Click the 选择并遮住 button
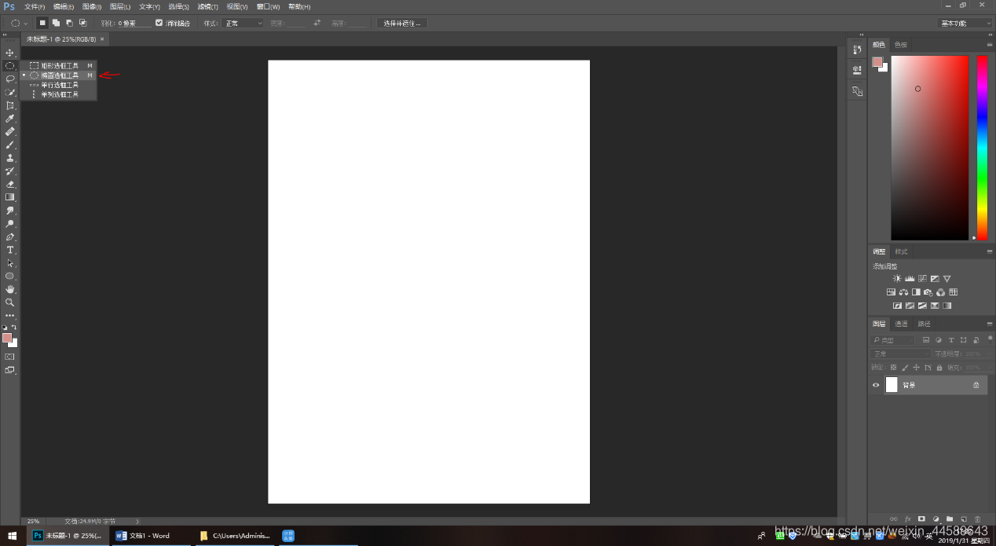Screen dimensions: 996x546 tap(402, 23)
